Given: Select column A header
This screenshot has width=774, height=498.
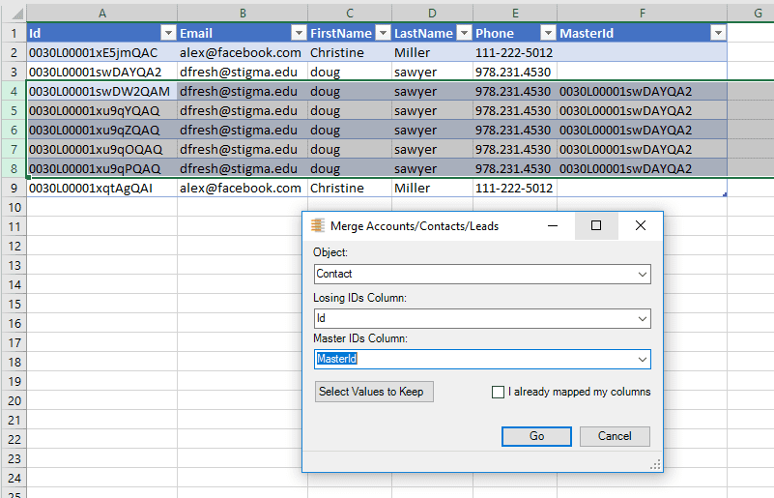Looking at the screenshot, I should (102, 14).
